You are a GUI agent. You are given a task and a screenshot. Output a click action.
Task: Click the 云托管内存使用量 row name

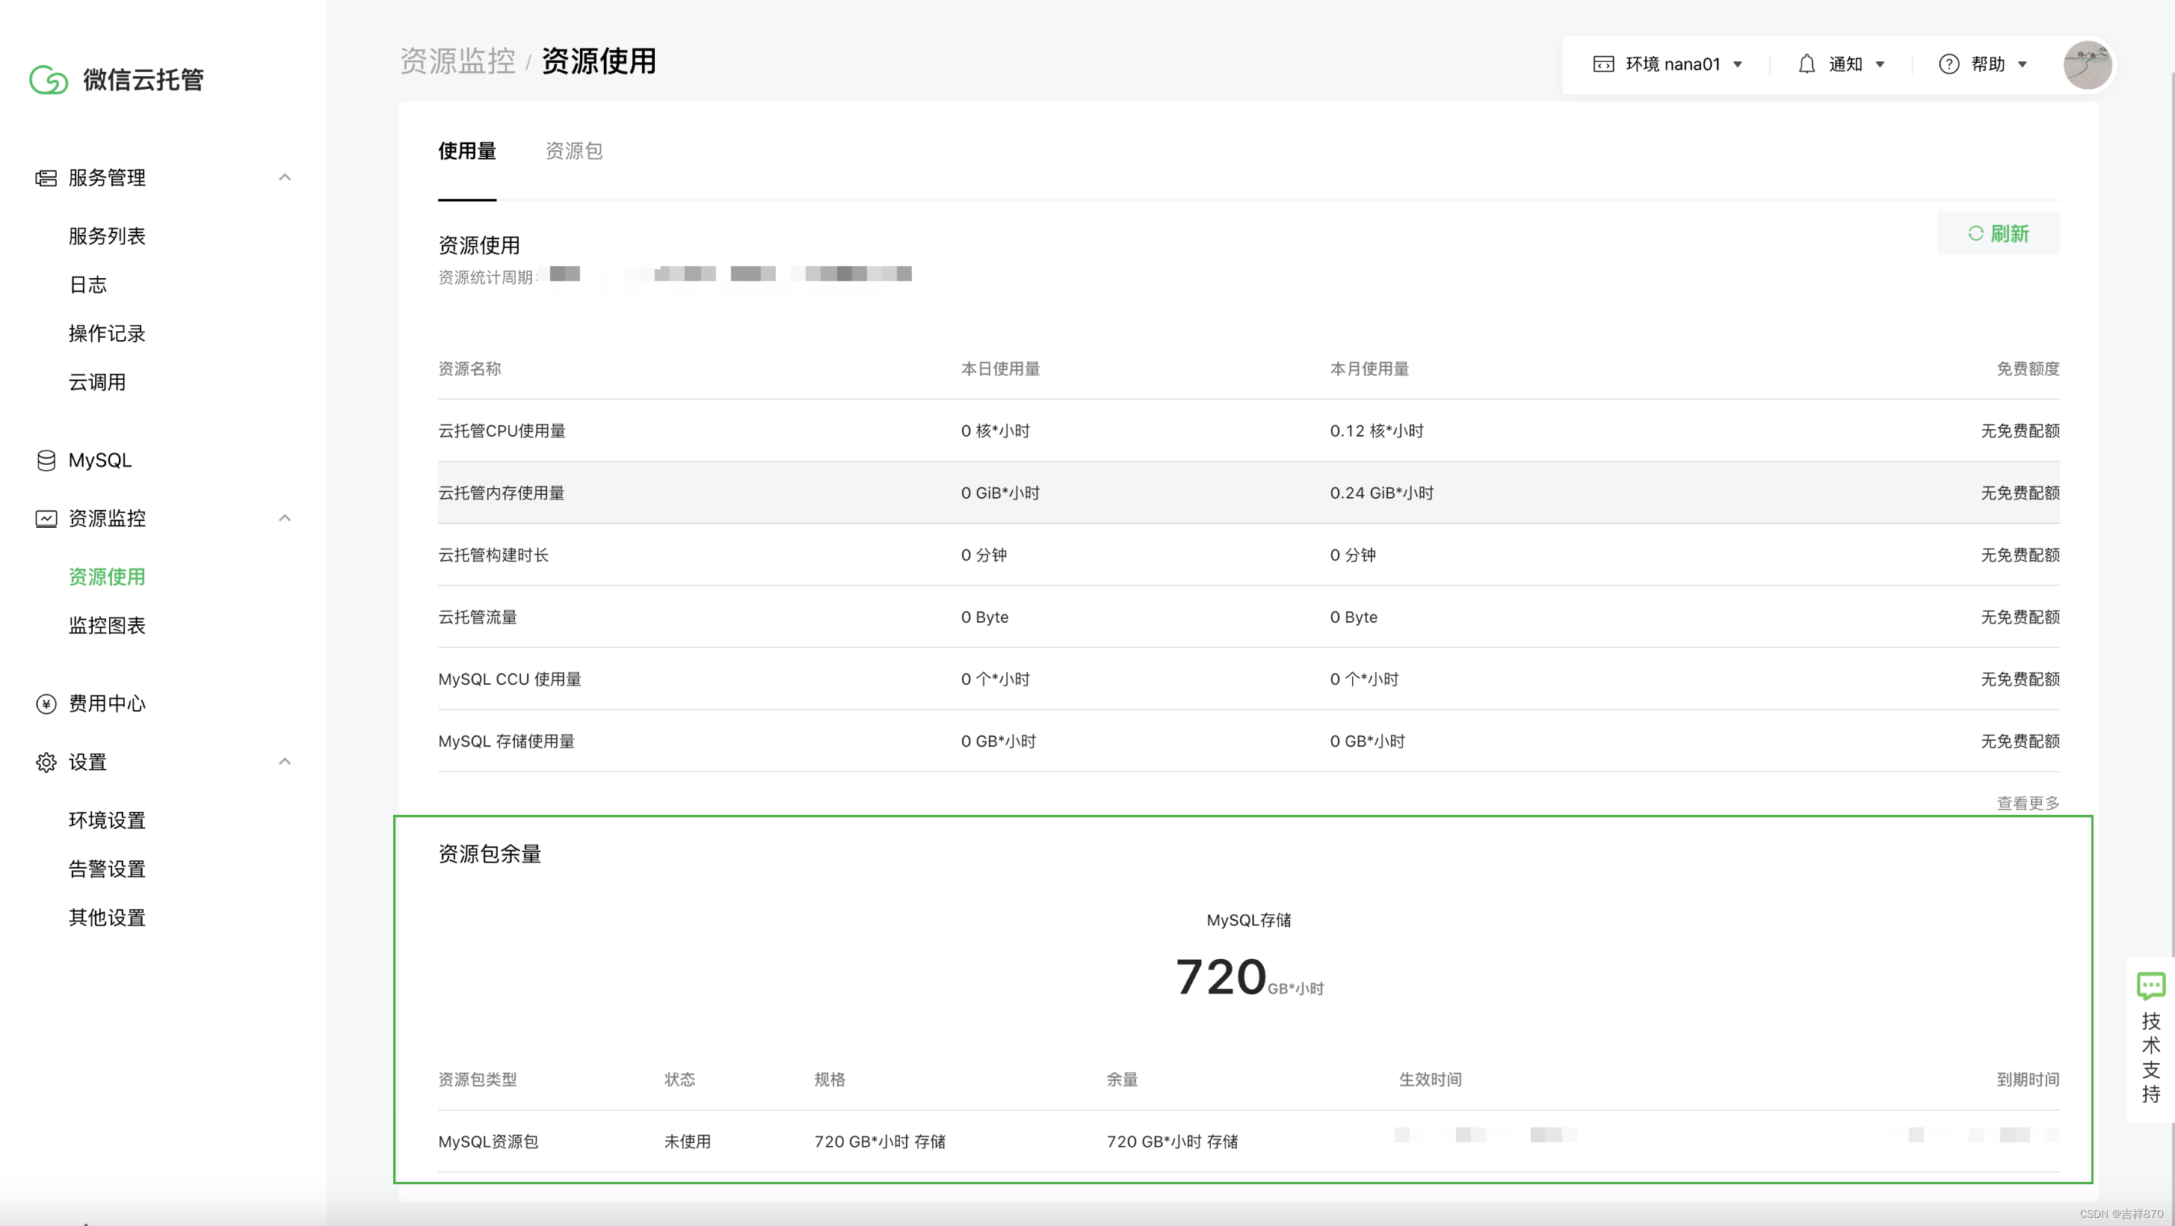[501, 493]
